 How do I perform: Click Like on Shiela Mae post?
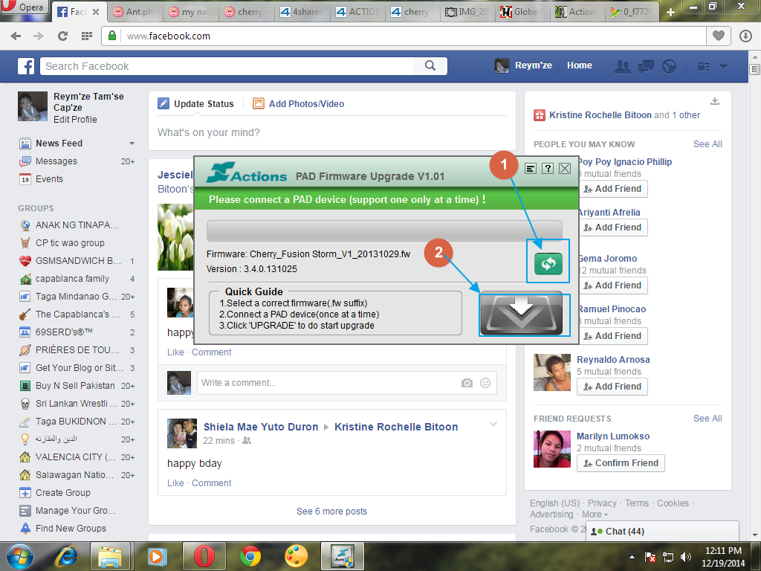[175, 483]
